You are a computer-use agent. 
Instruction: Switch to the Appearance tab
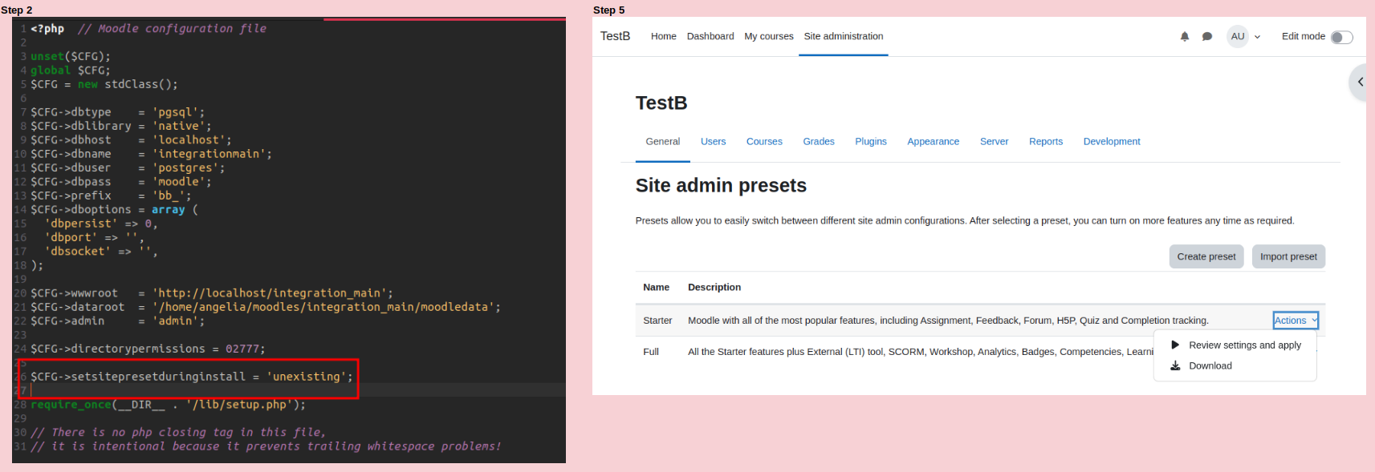[933, 141]
